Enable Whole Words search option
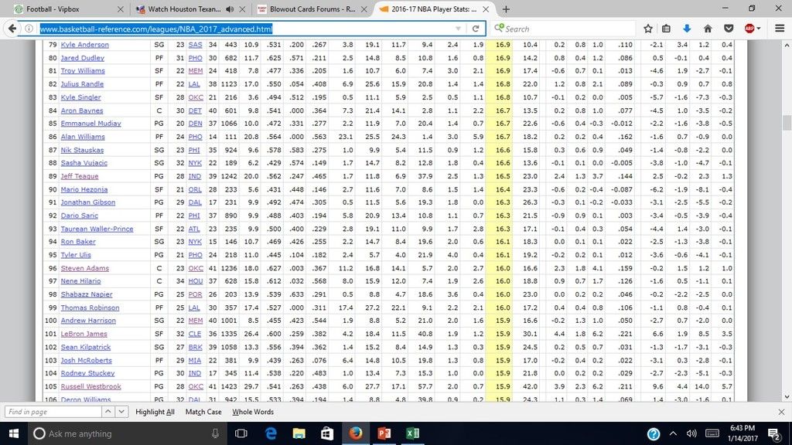This screenshot has height=445, width=792. tap(253, 412)
